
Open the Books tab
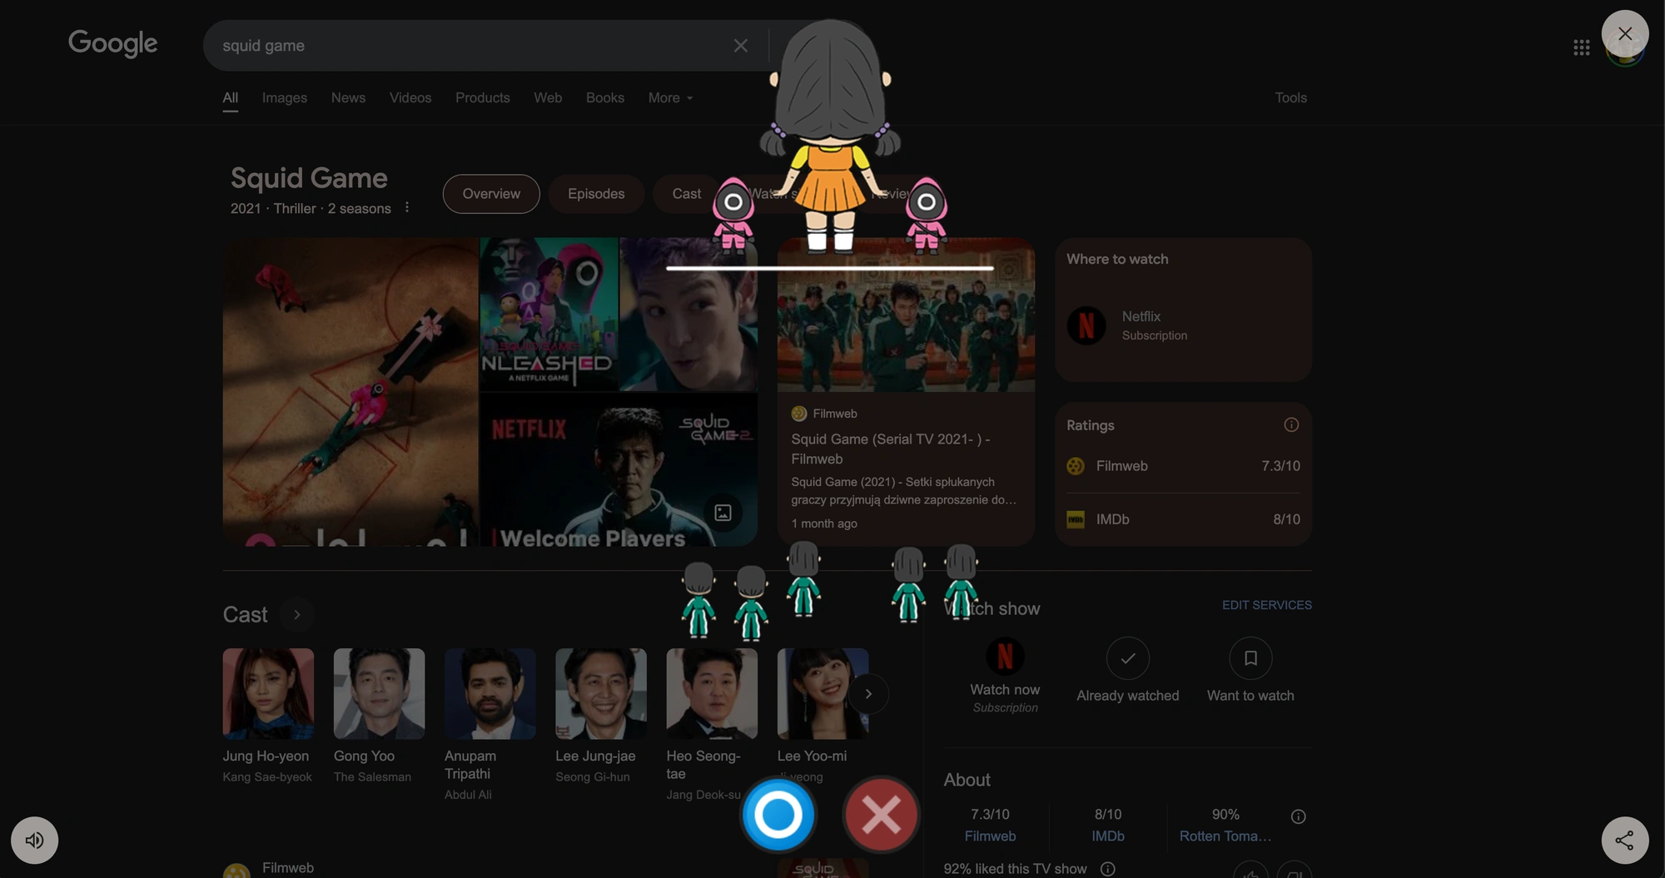pyautogui.click(x=605, y=98)
